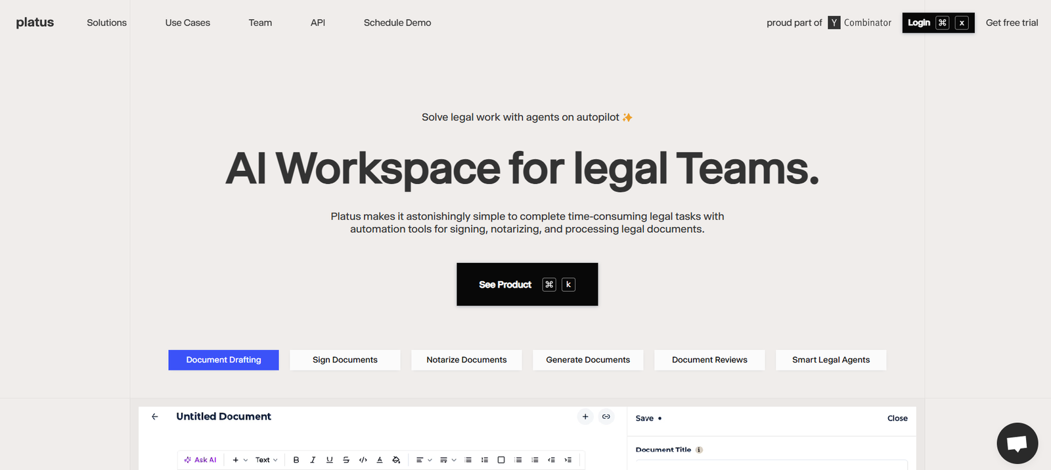The height and width of the screenshot is (470, 1051).
Task: Open the chat bubble support widget
Action: pos(1017,444)
